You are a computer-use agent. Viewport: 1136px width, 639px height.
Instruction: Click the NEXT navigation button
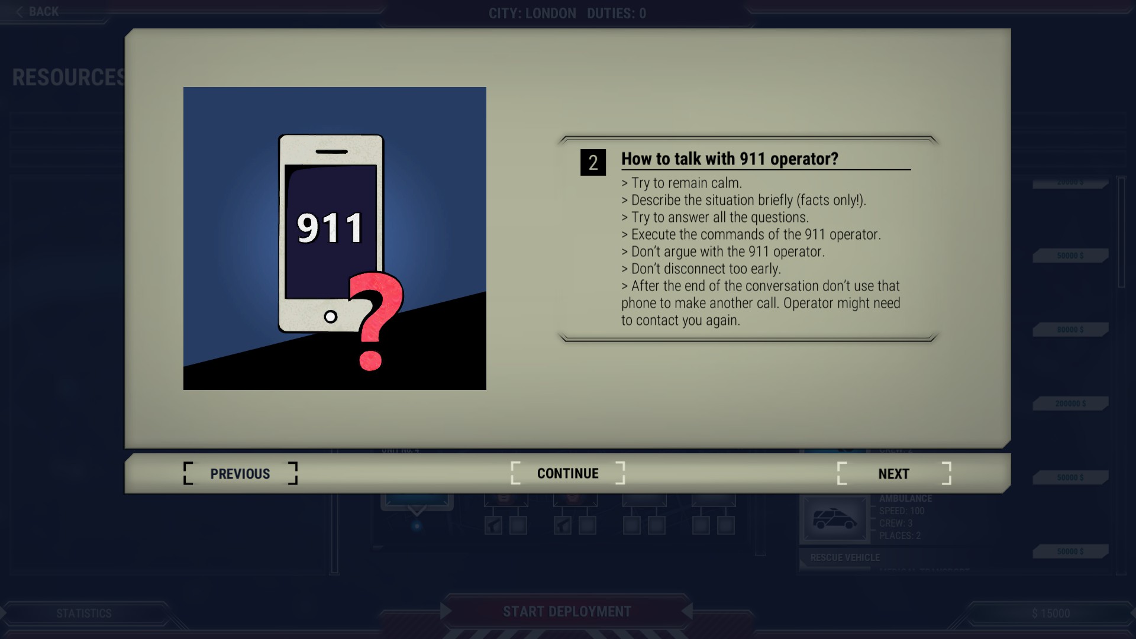point(893,473)
